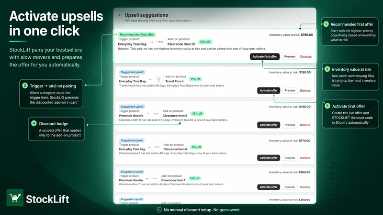Preview the Travel Pouch upsell
Image resolution: width=383 pixels, height=215 pixels.
[290, 90]
